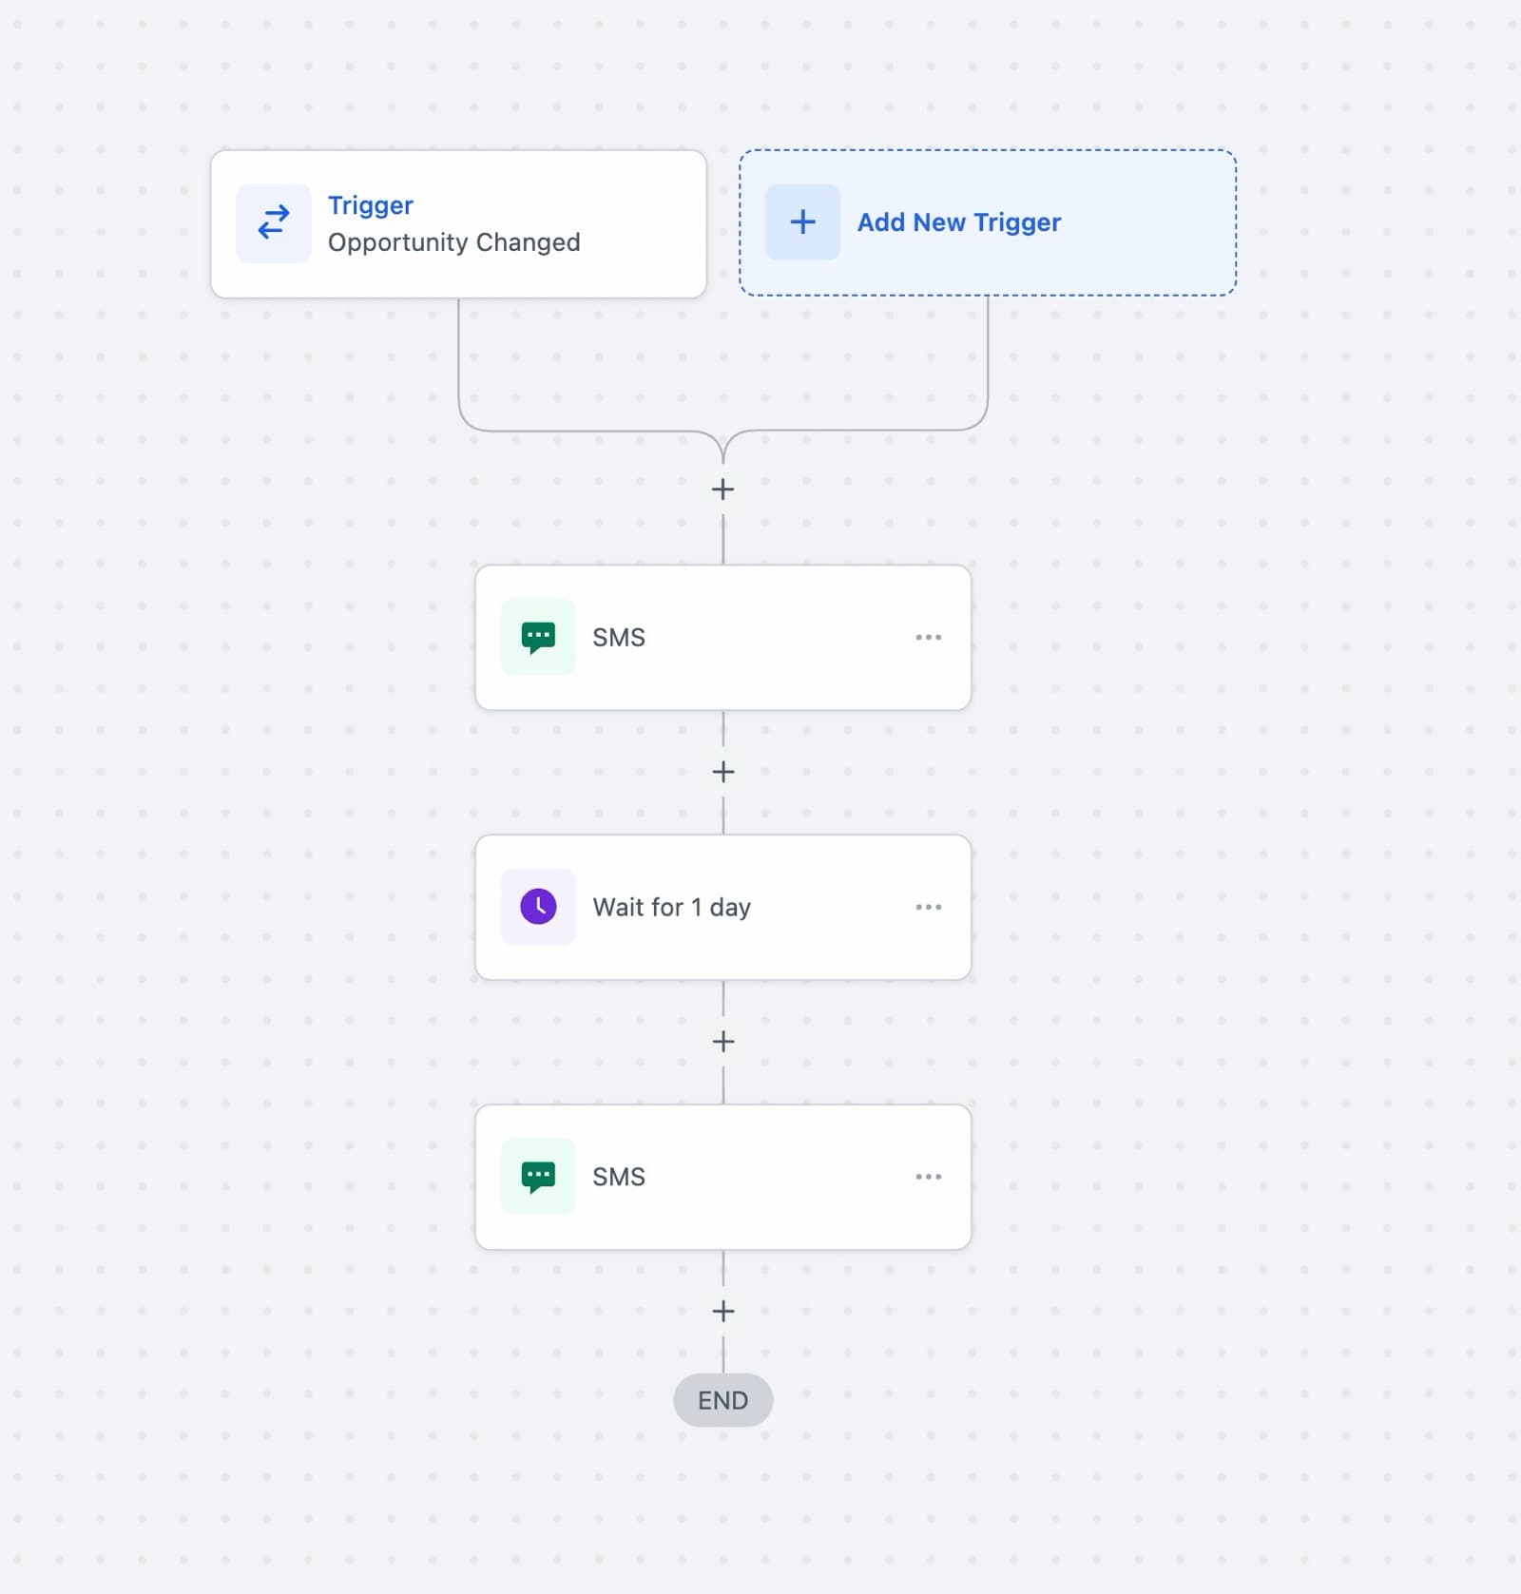This screenshot has height=1594, width=1521.
Task: Select the Wait for 1 day card
Action: (723, 908)
